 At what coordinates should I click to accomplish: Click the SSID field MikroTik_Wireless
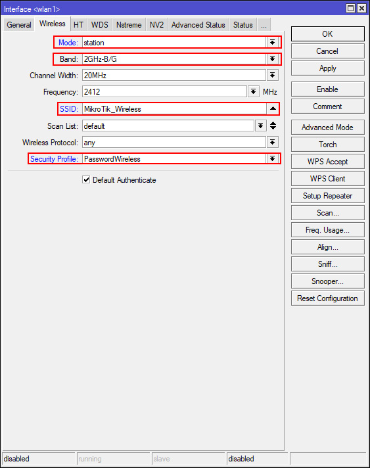click(174, 108)
